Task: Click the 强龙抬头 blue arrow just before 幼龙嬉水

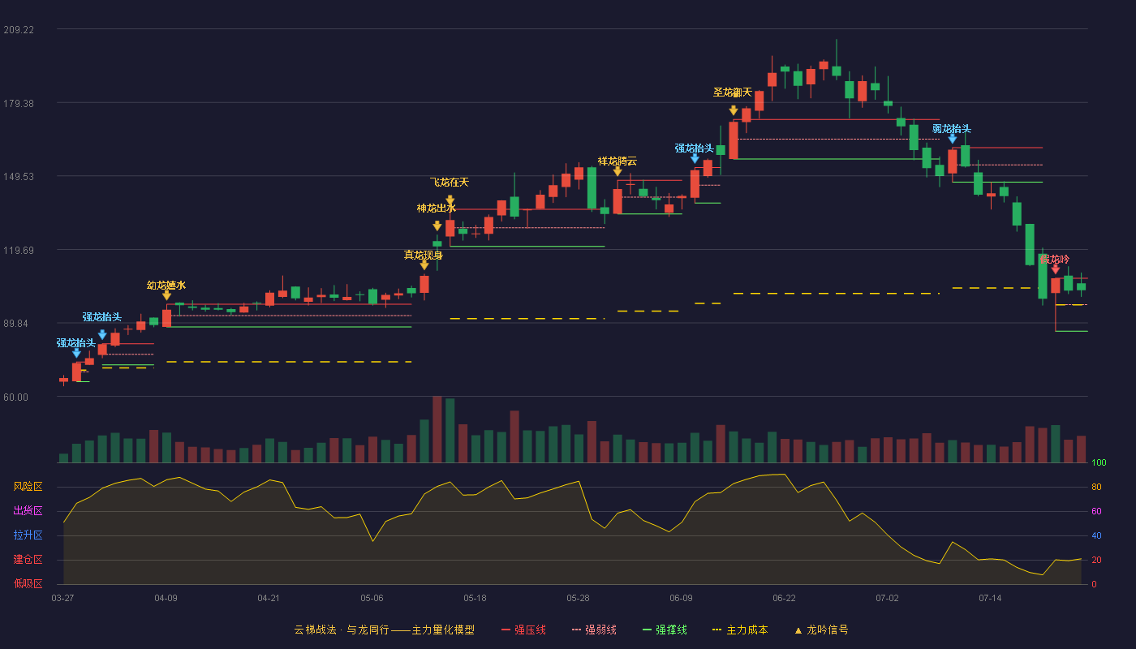Action: click(x=102, y=334)
